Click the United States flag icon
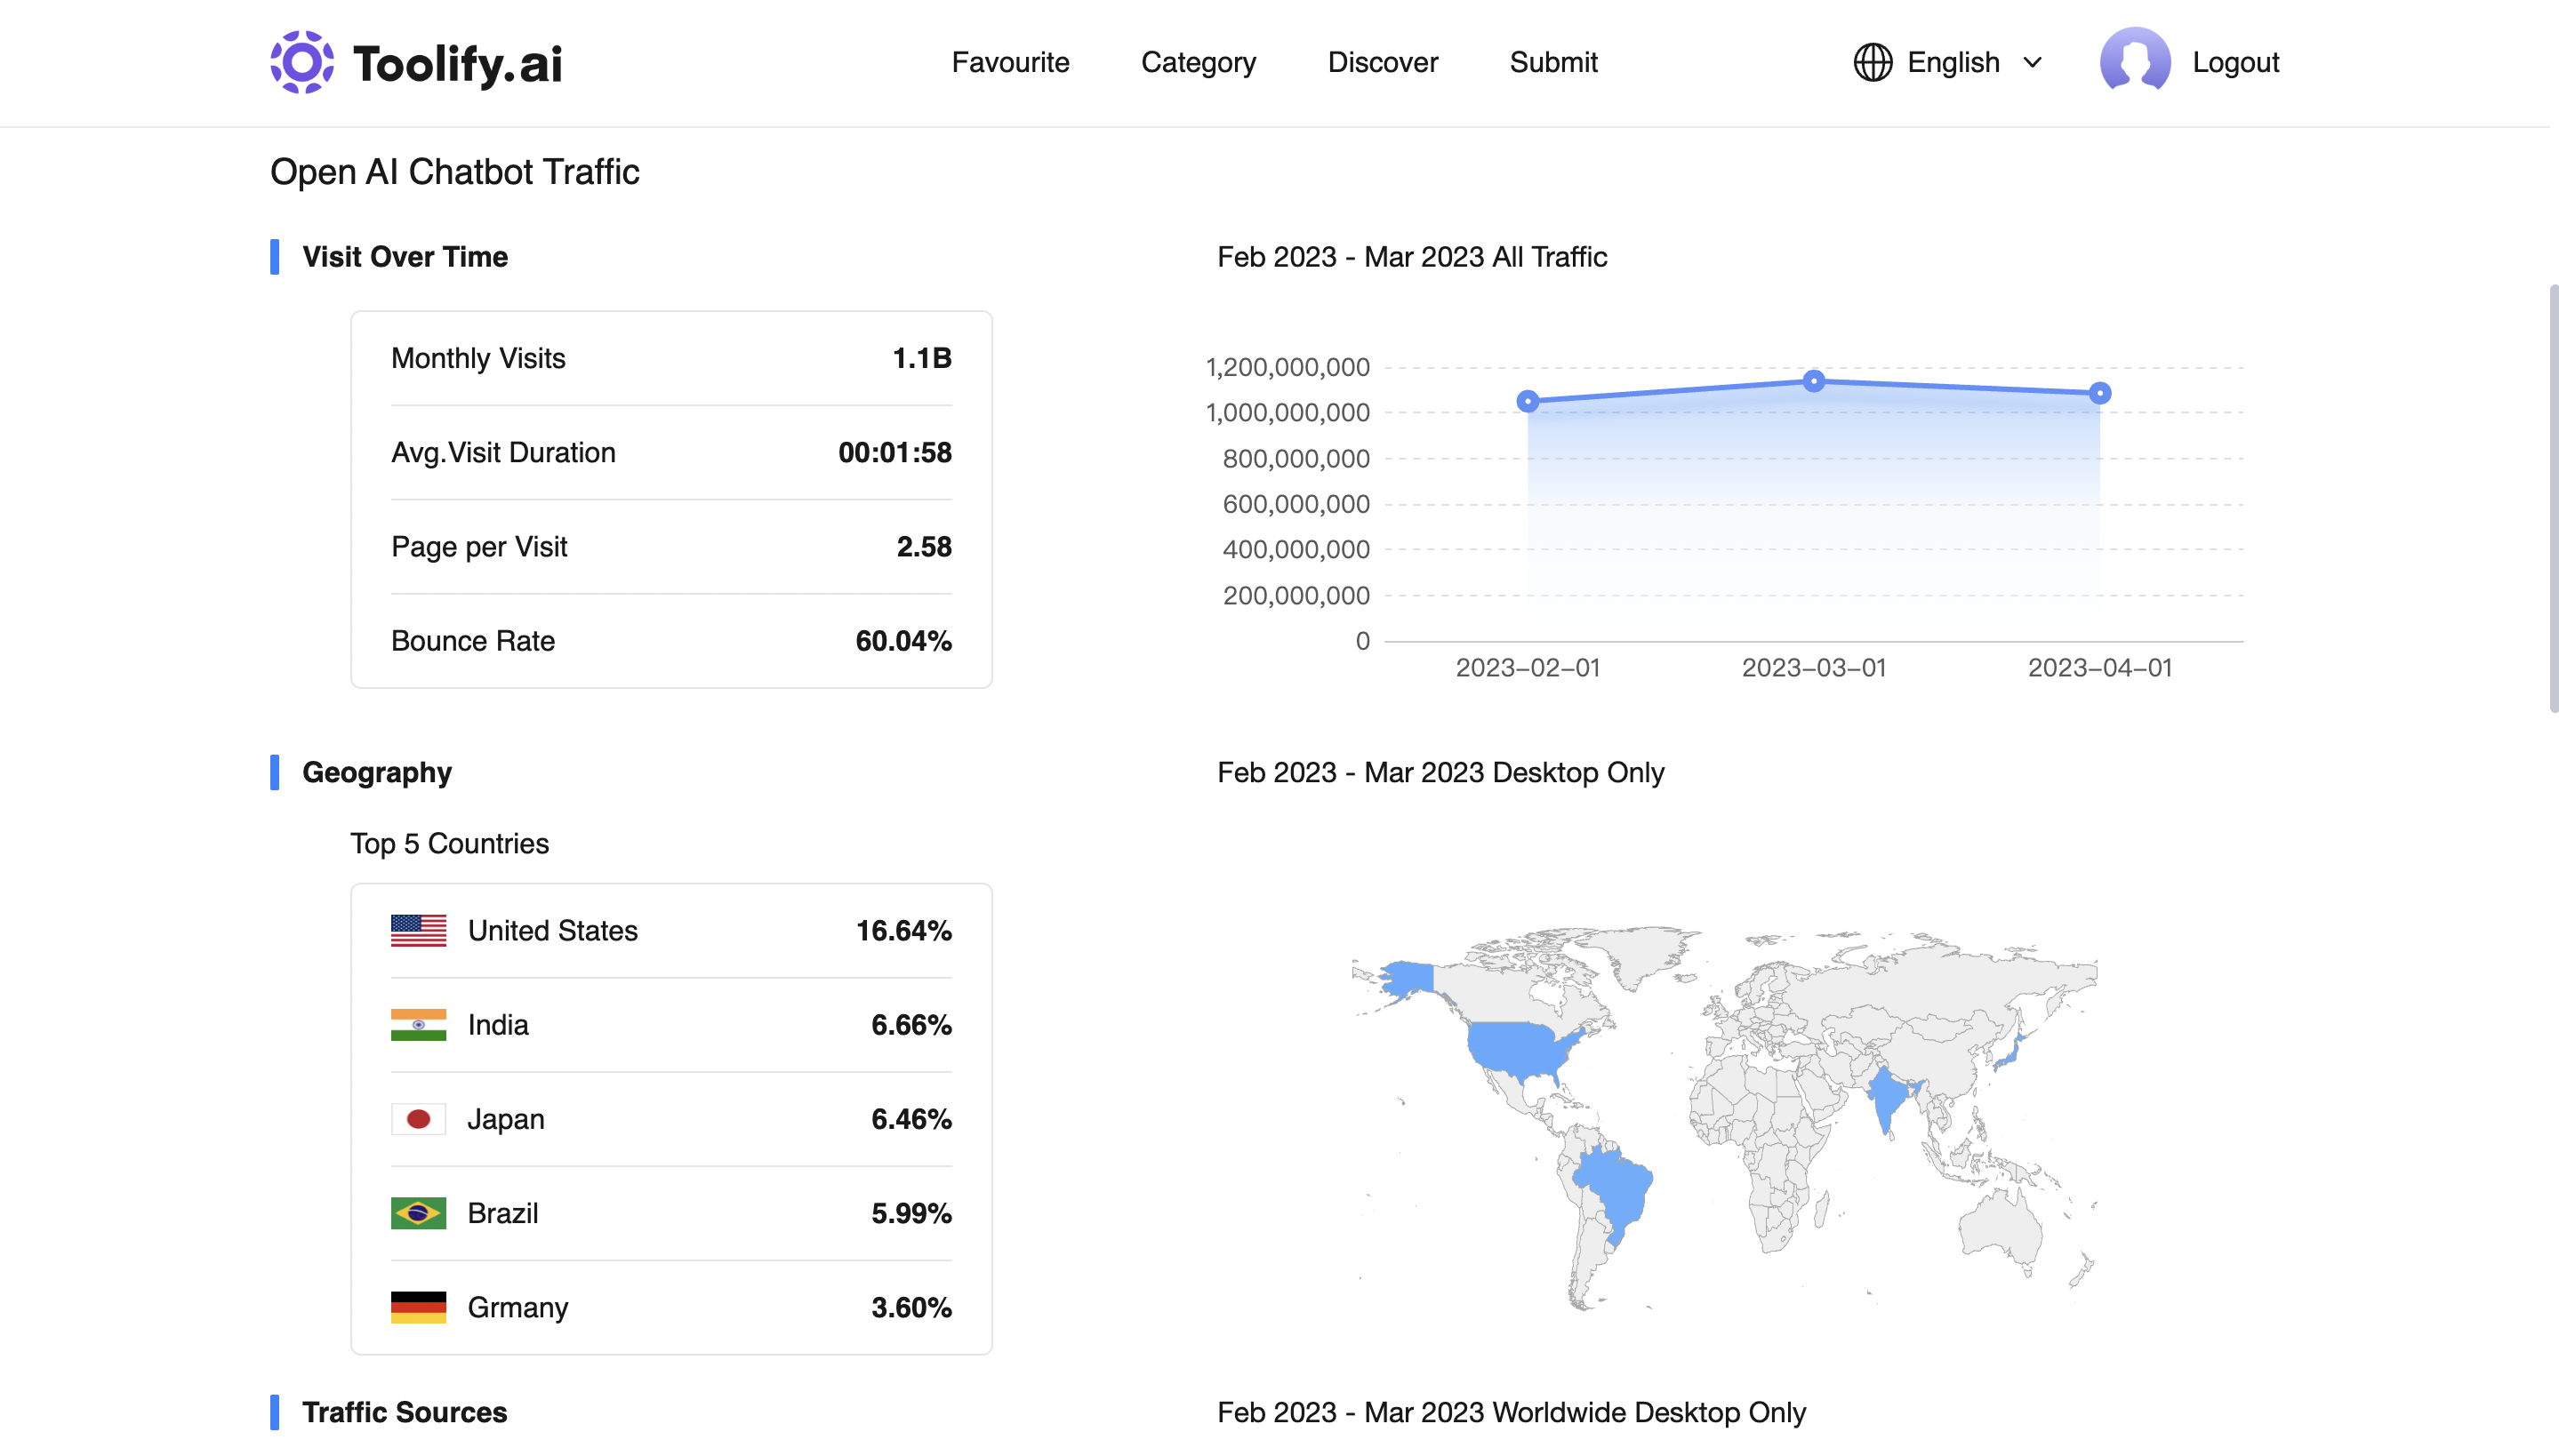The width and height of the screenshot is (2559, 1456). point(418,931)
